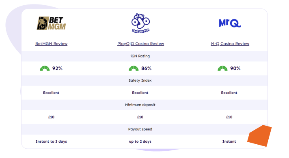Open the BetMGM Review link
This screenshot has width=289, height=158.
pos(51,44)
